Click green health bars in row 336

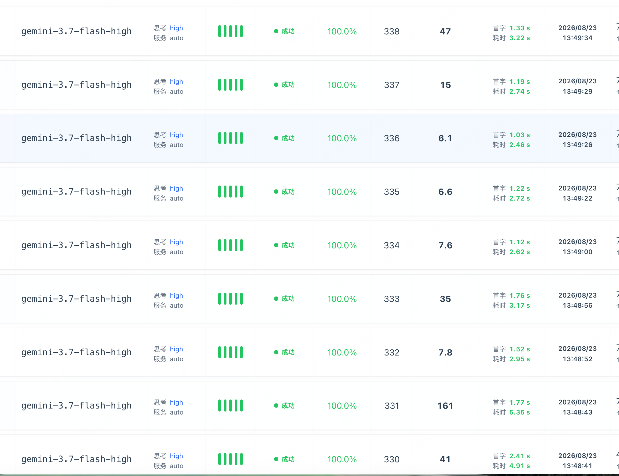click(x=231, y=138)
